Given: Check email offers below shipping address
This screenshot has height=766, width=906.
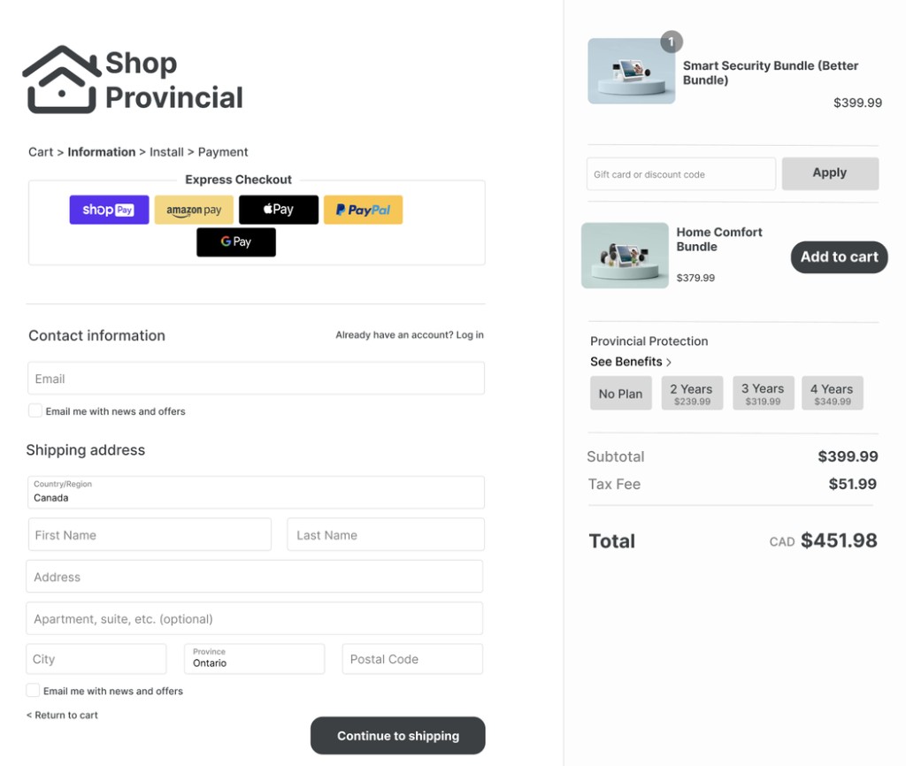Looking at the screenshot, I should point(32,691).
